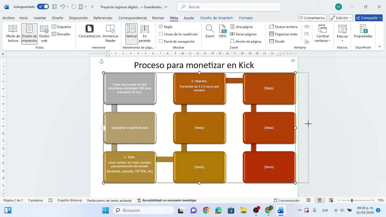Select Diseño de impresión view
Screen dimensions: 386x217
point(29,34)
